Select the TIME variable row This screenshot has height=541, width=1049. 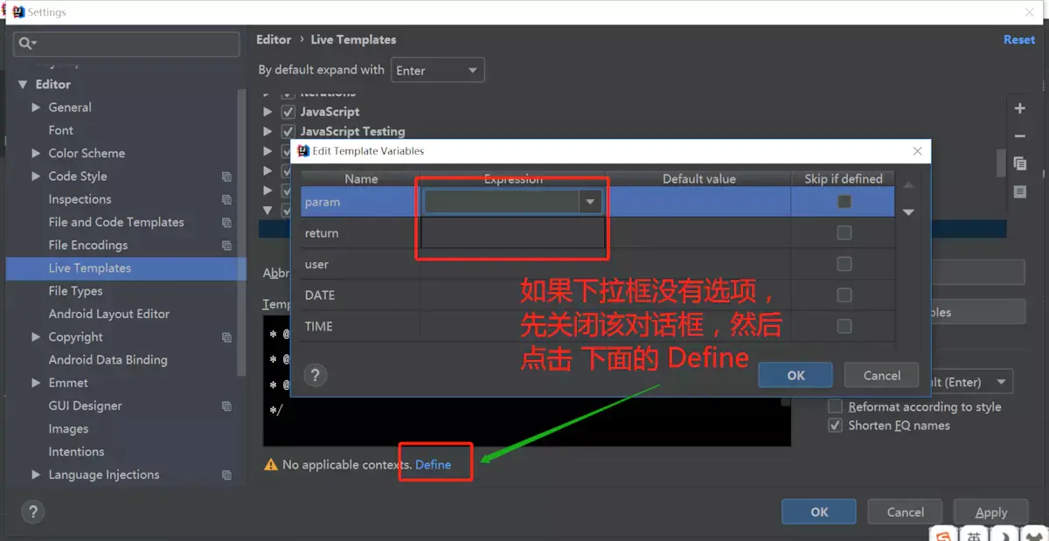598,326
